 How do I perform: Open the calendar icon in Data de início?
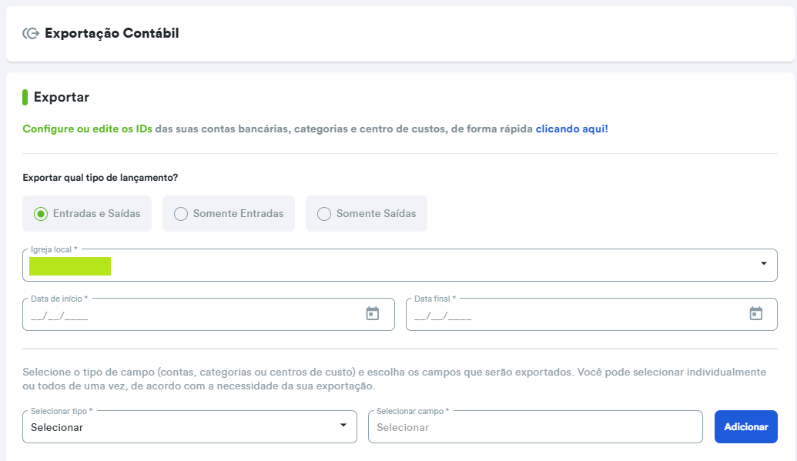click(372, 314)
